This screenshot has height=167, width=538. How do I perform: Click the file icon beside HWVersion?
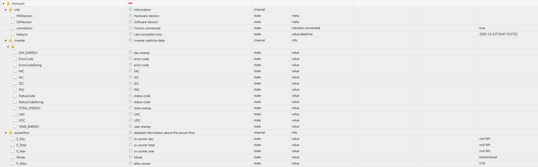pos(13,16)
